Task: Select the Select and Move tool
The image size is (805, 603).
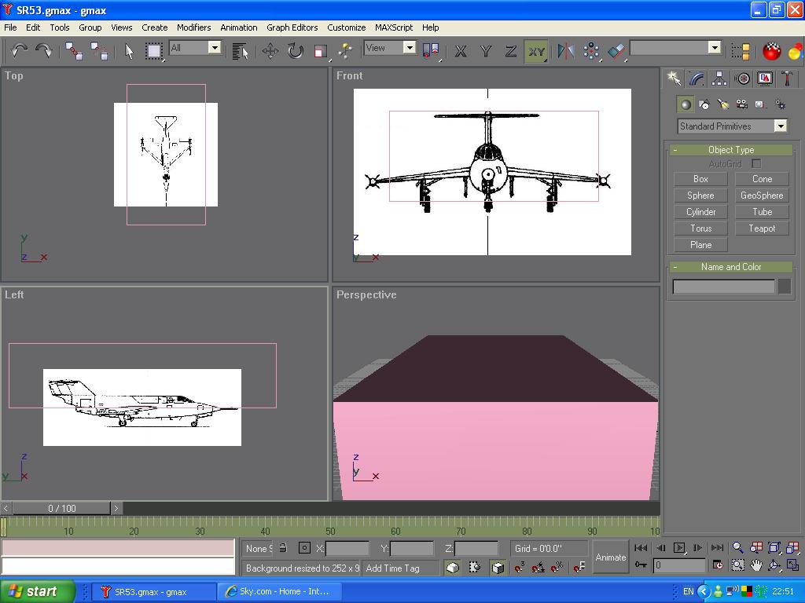Action: pyautogui.click(x=270, y=51)
